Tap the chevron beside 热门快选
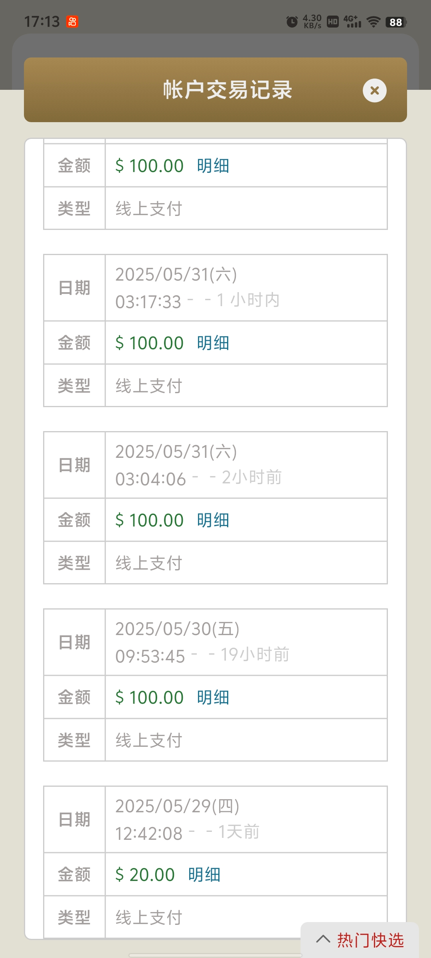431x958 pixels. point(323,939)
